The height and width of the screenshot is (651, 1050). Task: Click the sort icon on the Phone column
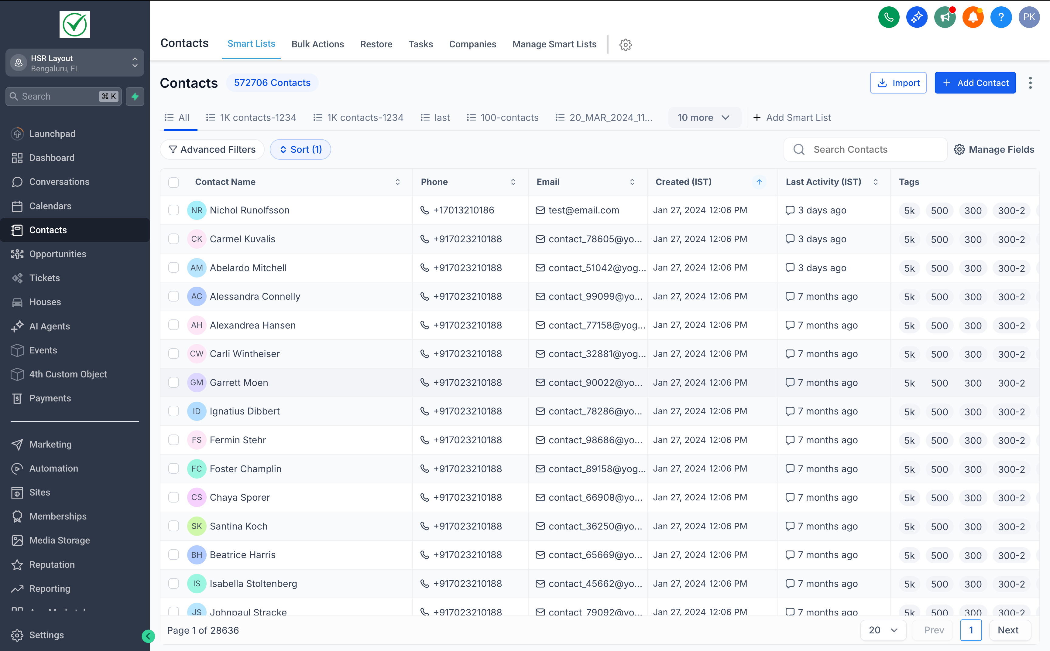(513, 182)
